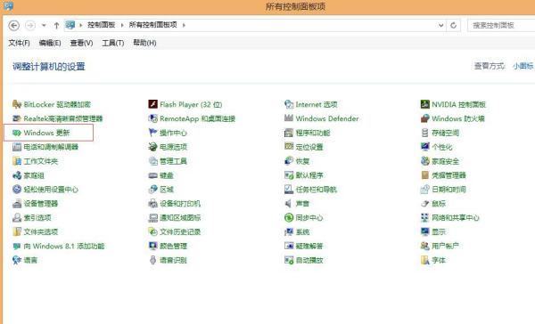Go back with the Back arrow button
Image resolution: width=535 pixels, height=324 pixels.
[x=14, y=25]
